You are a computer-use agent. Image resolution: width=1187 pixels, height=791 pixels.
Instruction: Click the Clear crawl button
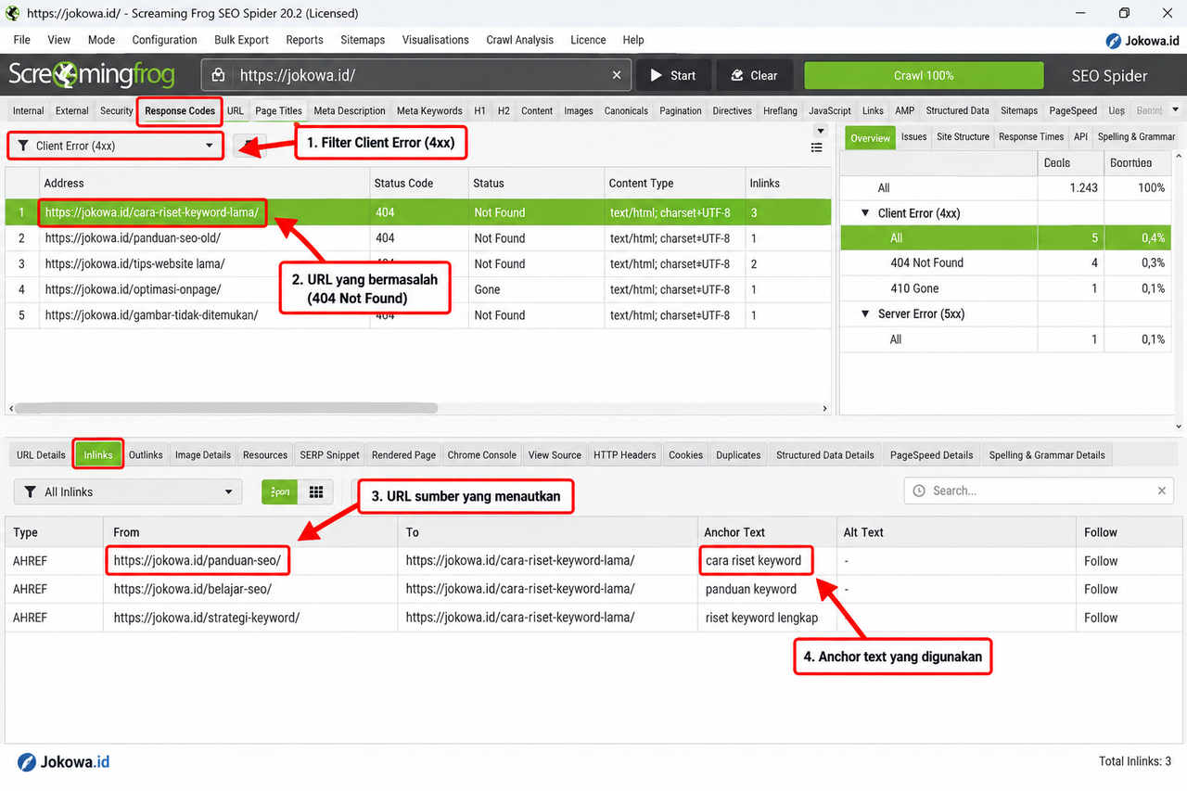(755, 76)
